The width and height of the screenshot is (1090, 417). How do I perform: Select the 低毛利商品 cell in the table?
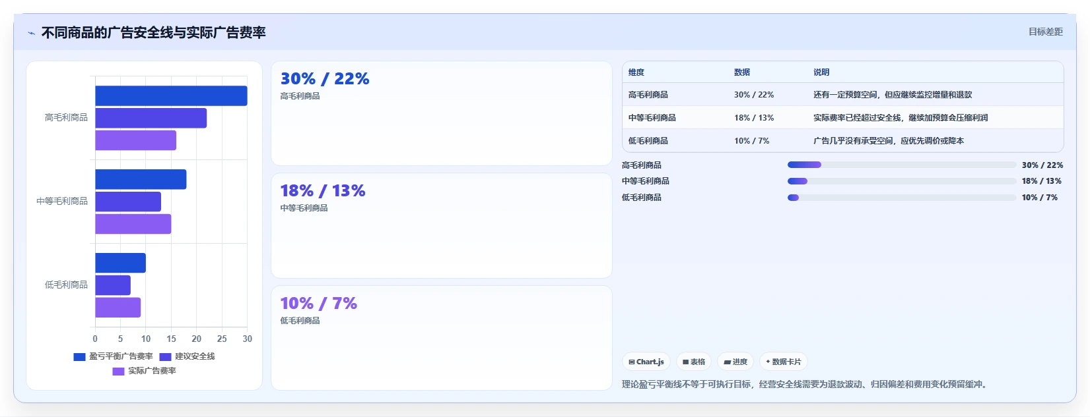click(648, 141)
